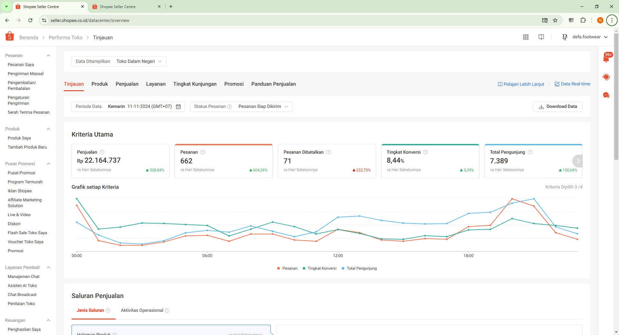
Task: Click the browser address bar URL
Action: coord(90,20)
